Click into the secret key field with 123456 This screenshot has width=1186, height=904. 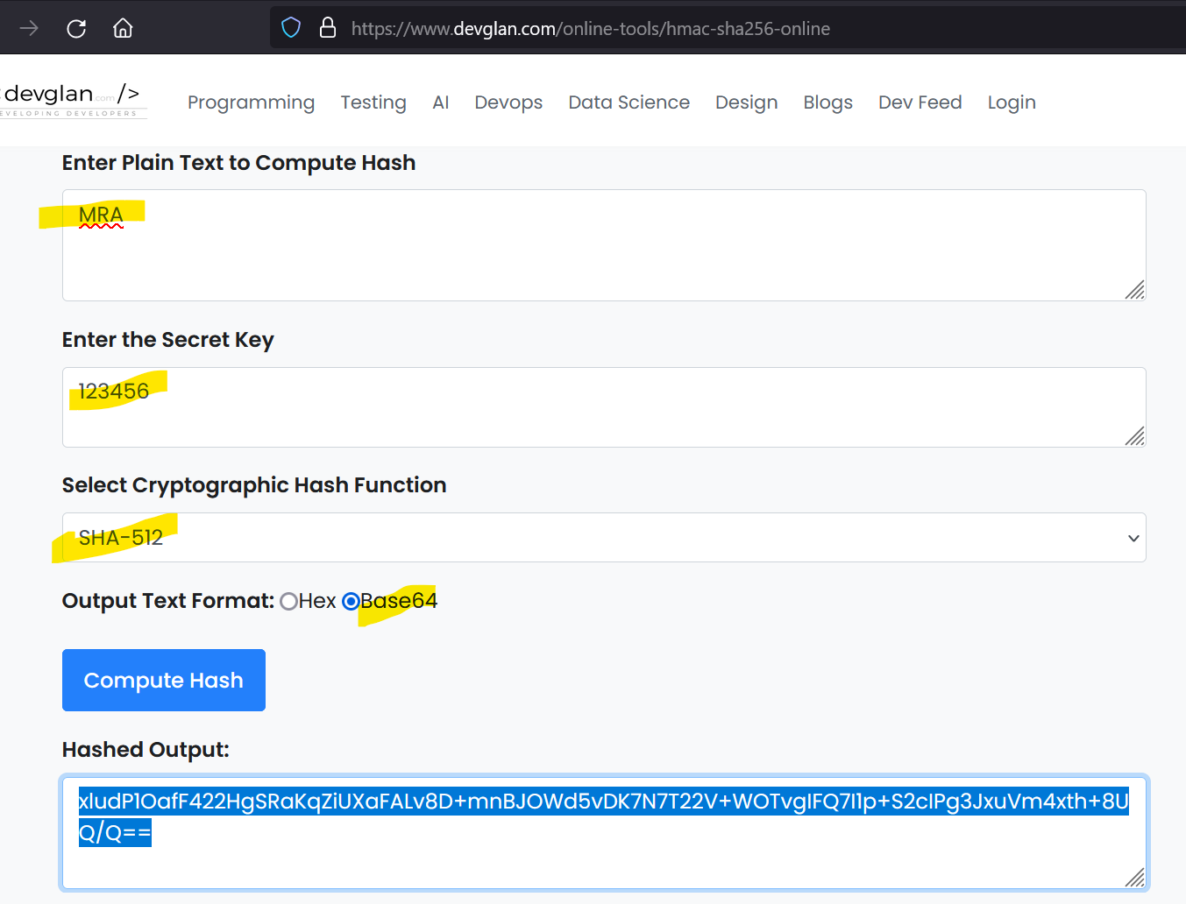click(x=604, y=407)
